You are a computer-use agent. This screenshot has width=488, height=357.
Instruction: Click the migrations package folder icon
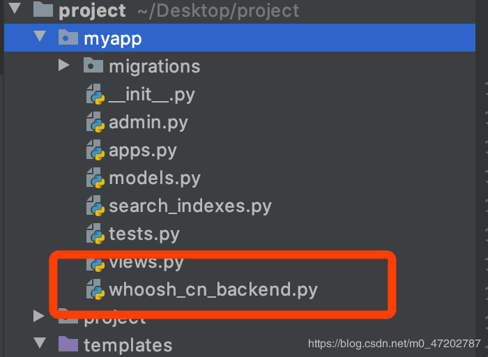pyautogui.click(x=93, y=66)
